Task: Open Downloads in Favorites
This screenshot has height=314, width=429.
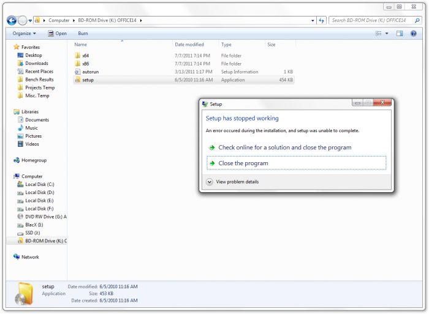Action: point(37,64)
